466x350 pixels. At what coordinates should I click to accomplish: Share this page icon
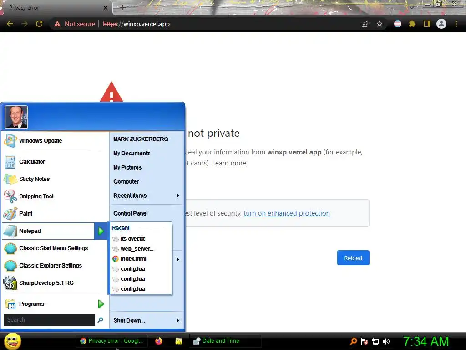point(365,24)
